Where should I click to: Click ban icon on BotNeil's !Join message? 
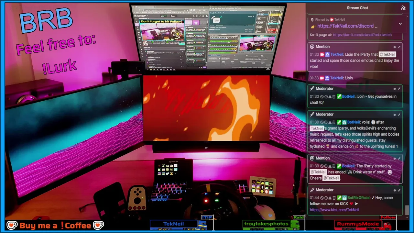tap(322, 96)
